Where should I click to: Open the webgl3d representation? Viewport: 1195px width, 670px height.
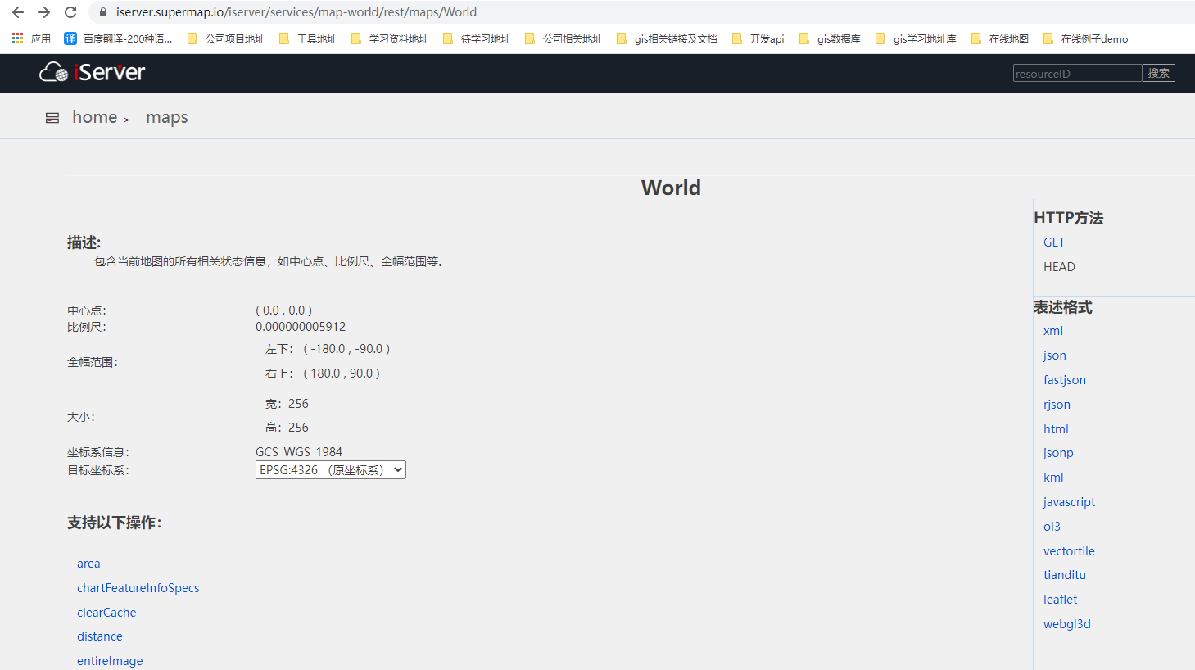pos(1067,624)
